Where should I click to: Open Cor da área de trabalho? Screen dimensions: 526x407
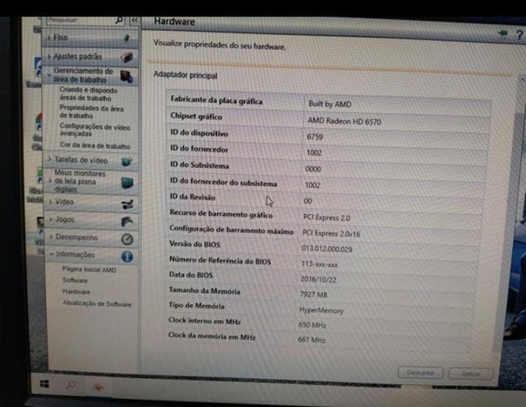(x=95, y=146)
